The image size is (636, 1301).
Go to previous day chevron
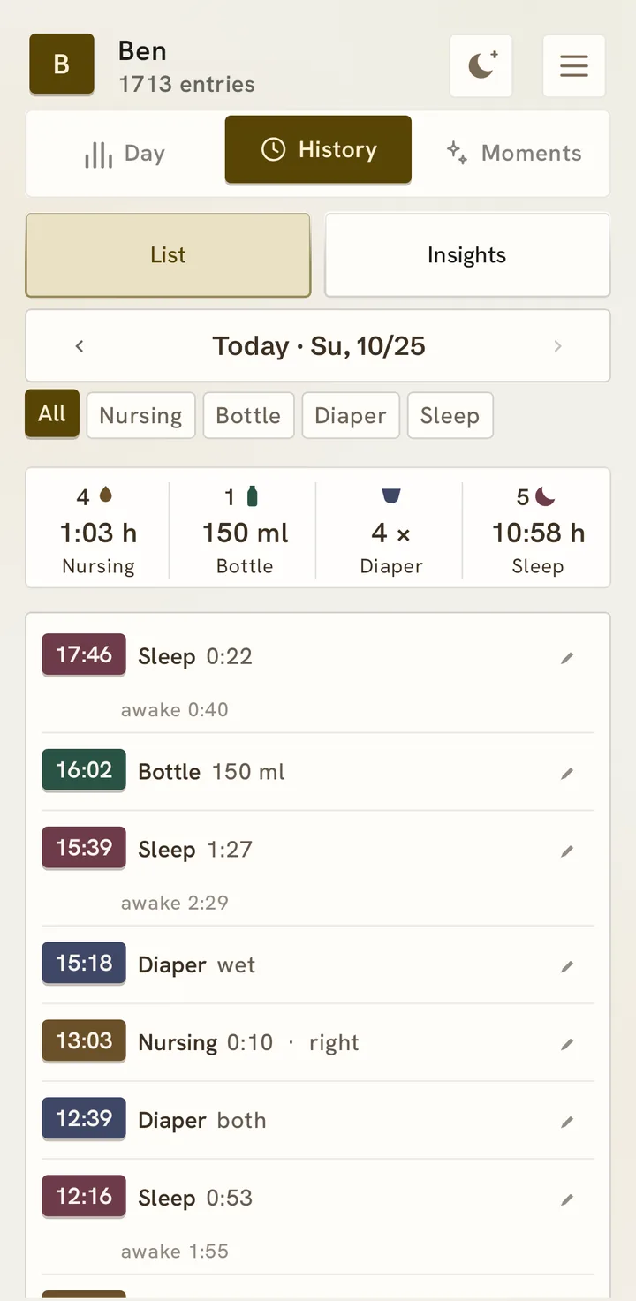[x=79, y=346]
